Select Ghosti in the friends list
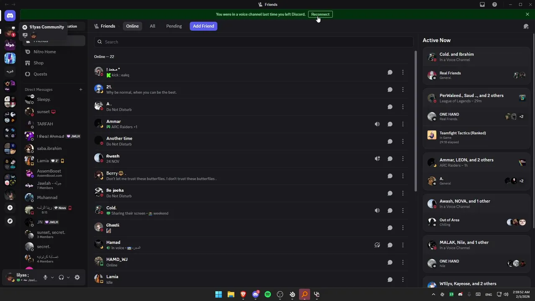The height and width of the screenshot is (301, 535). pyautogui.click(x=251, y=228)
